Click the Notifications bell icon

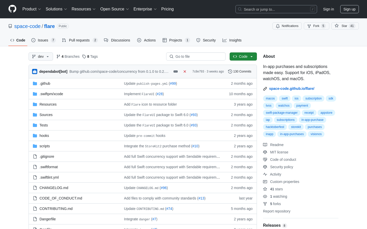click(278, 26)
